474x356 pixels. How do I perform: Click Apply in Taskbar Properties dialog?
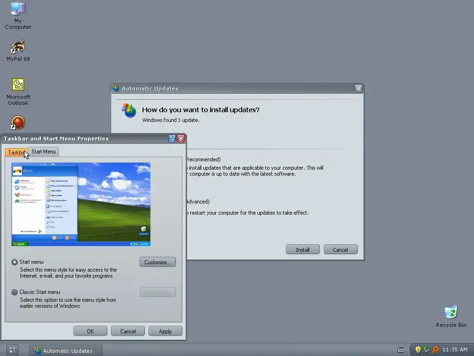point(165,331)
